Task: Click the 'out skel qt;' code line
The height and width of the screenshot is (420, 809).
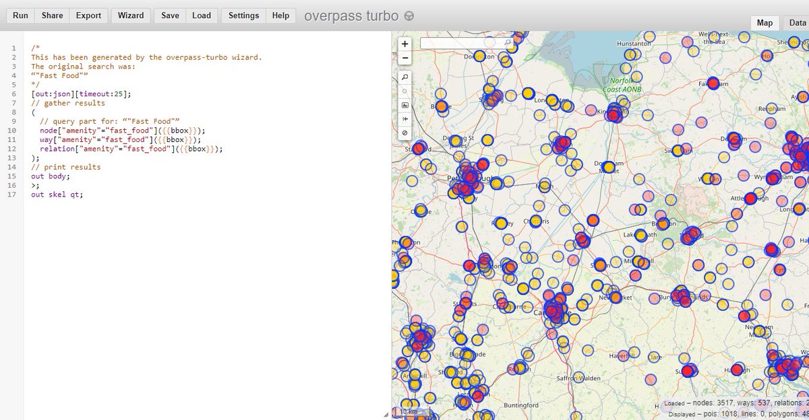Action: tap(57, 195)
